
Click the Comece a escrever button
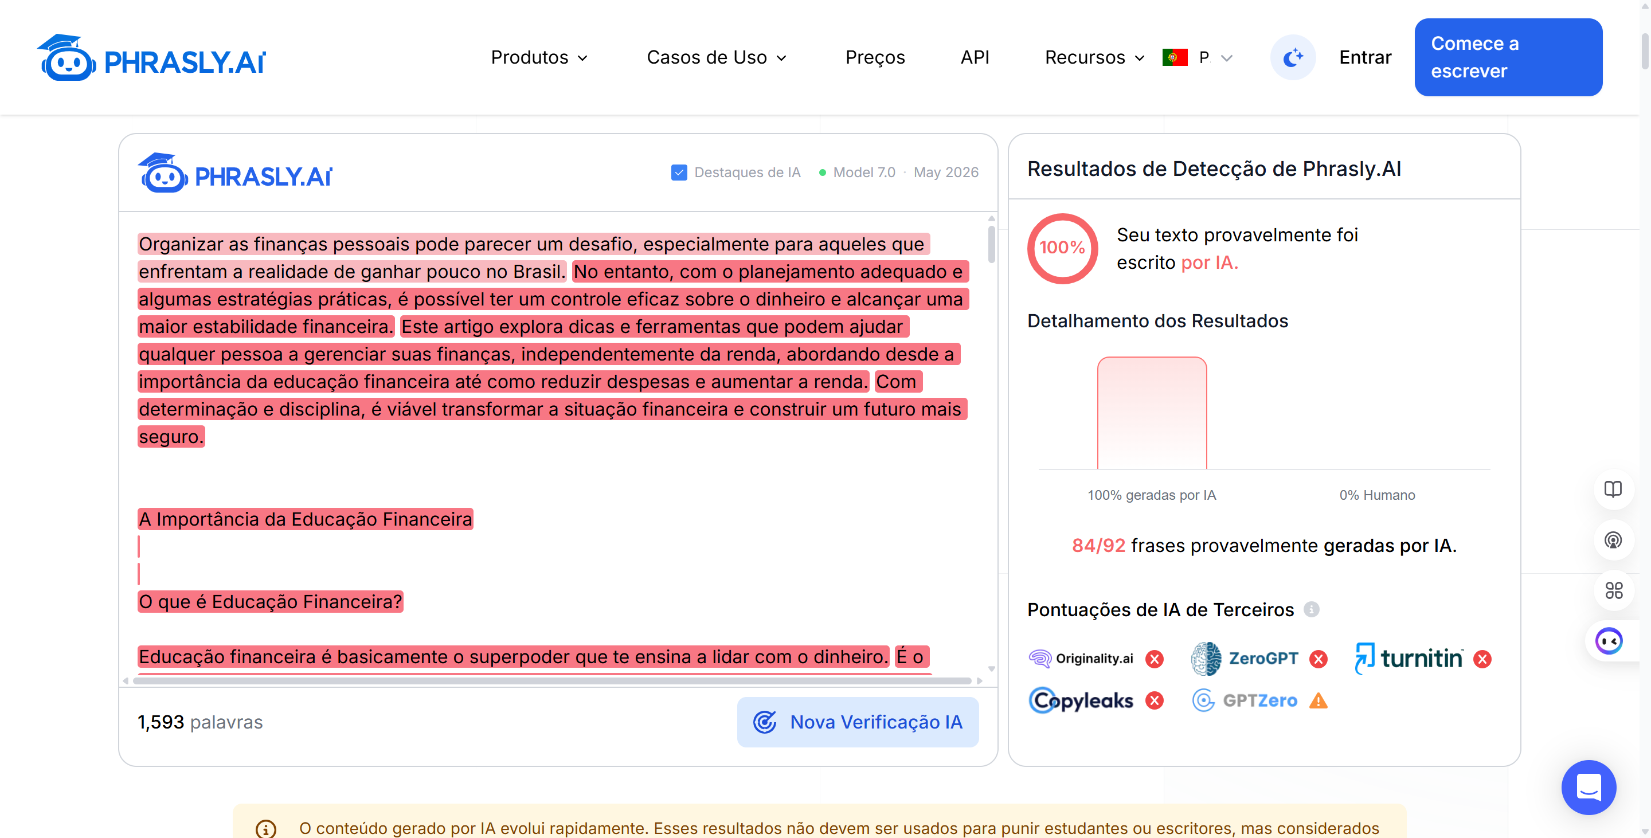tap(1508, 57)
